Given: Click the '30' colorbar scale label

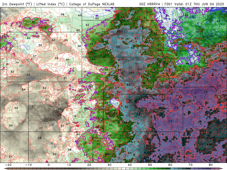Looking at the screenshot, I should 110,165.
